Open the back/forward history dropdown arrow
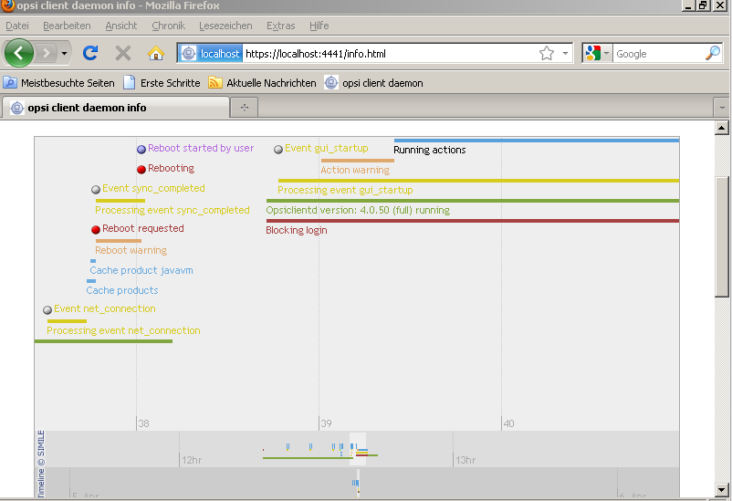The width and height of the screenshot is (732, 501). pyautogui.click(x=64, y=53)
